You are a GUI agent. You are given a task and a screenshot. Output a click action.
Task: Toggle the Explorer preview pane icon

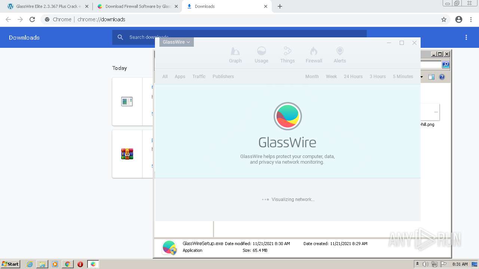[431, 77]
